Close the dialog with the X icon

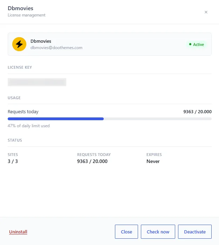pyautogui.click(x=206, y=12)
